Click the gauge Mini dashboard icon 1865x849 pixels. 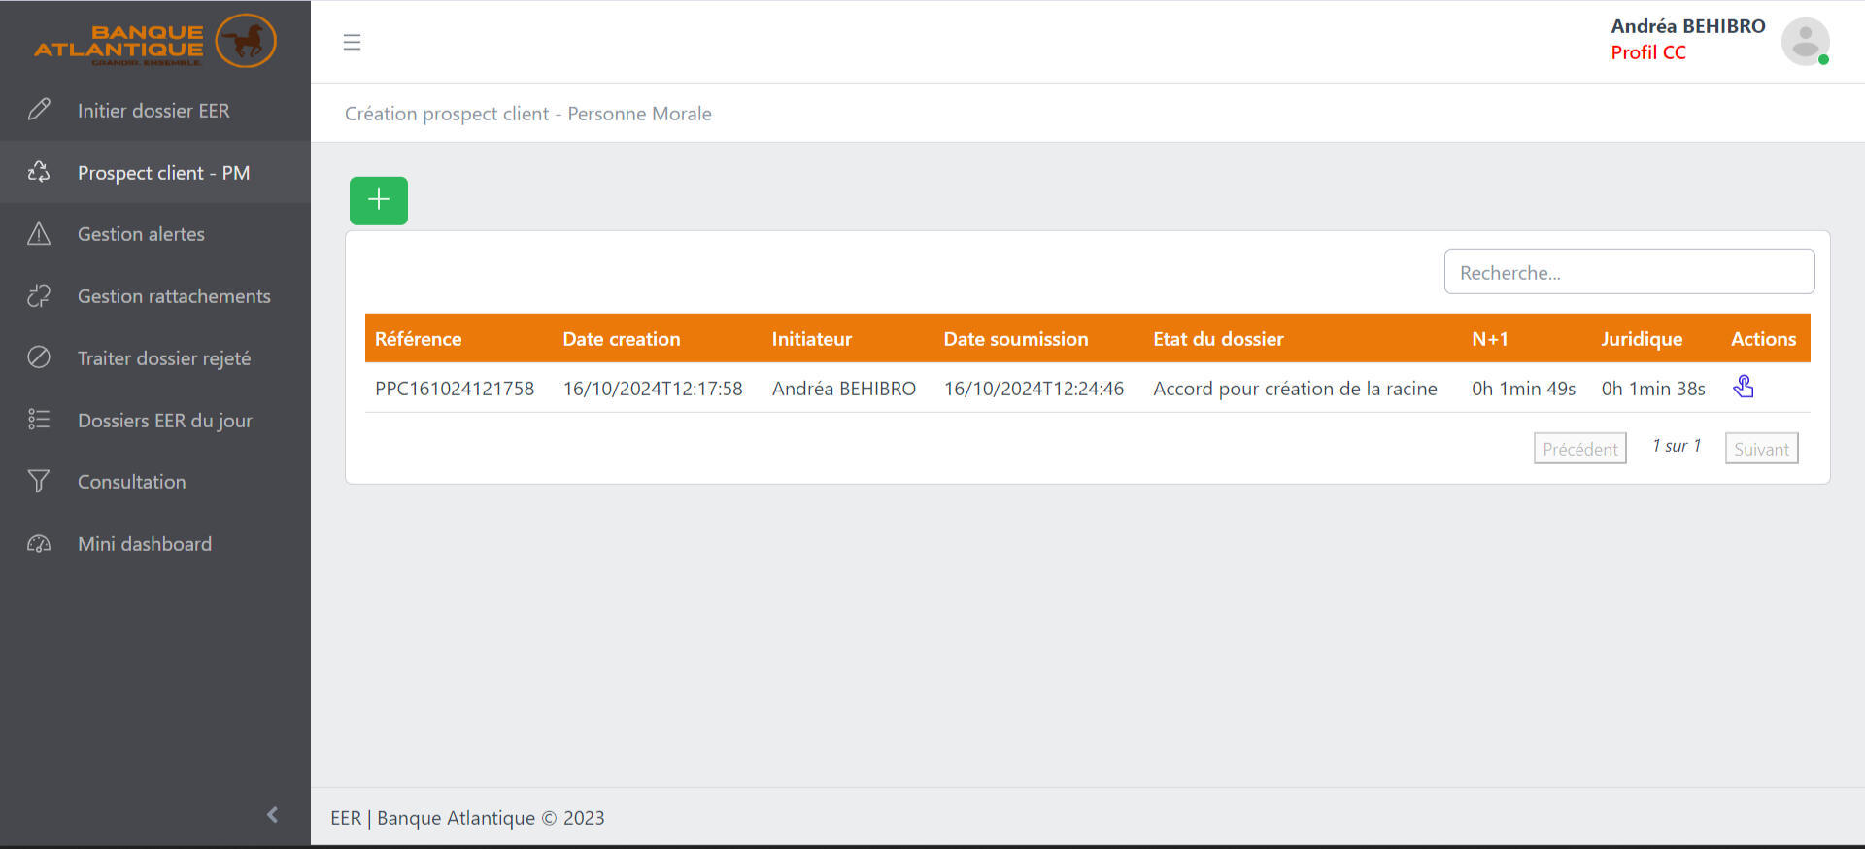(39, 544)
